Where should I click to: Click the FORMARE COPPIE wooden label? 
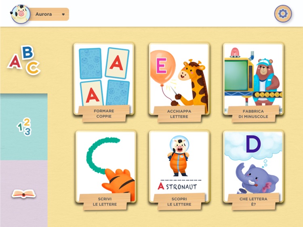[x=104, y=113]
